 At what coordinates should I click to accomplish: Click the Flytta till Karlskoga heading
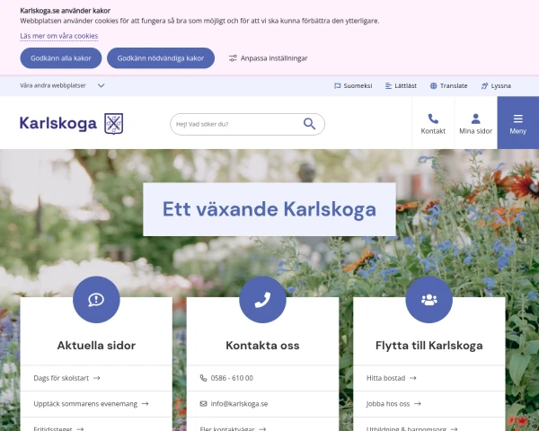(429, 346)
